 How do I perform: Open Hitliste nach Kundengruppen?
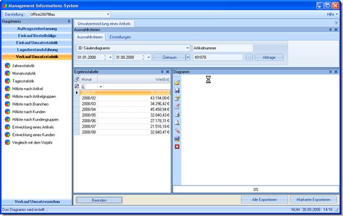tap(35, 119)
